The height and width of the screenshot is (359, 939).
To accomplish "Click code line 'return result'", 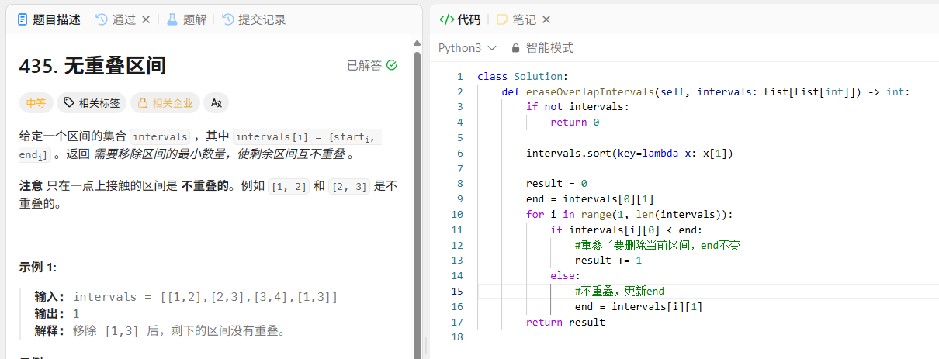I will click(566, 322).
